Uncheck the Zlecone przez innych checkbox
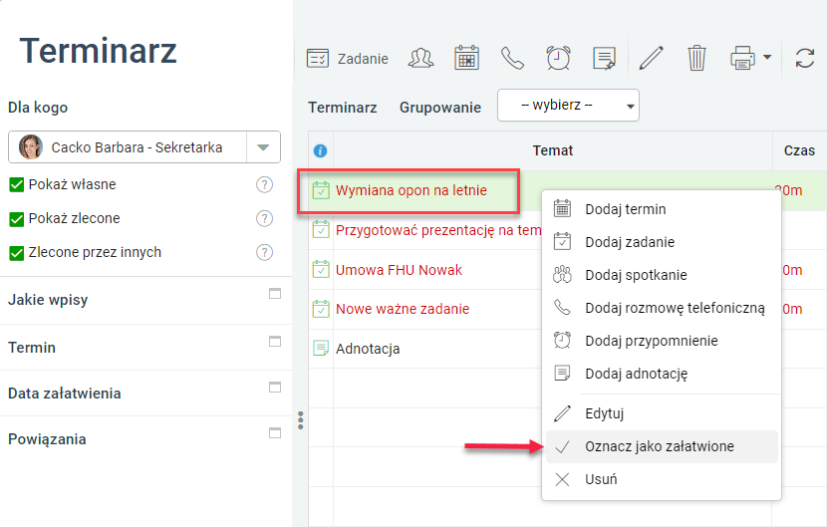The width and height of the screenshot is (827, 527). (x=17, y=253)
